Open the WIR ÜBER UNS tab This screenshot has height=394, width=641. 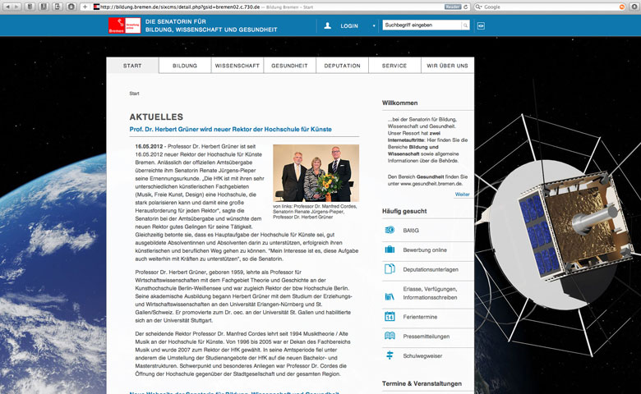pyautogui.click(x=447, y=66)
